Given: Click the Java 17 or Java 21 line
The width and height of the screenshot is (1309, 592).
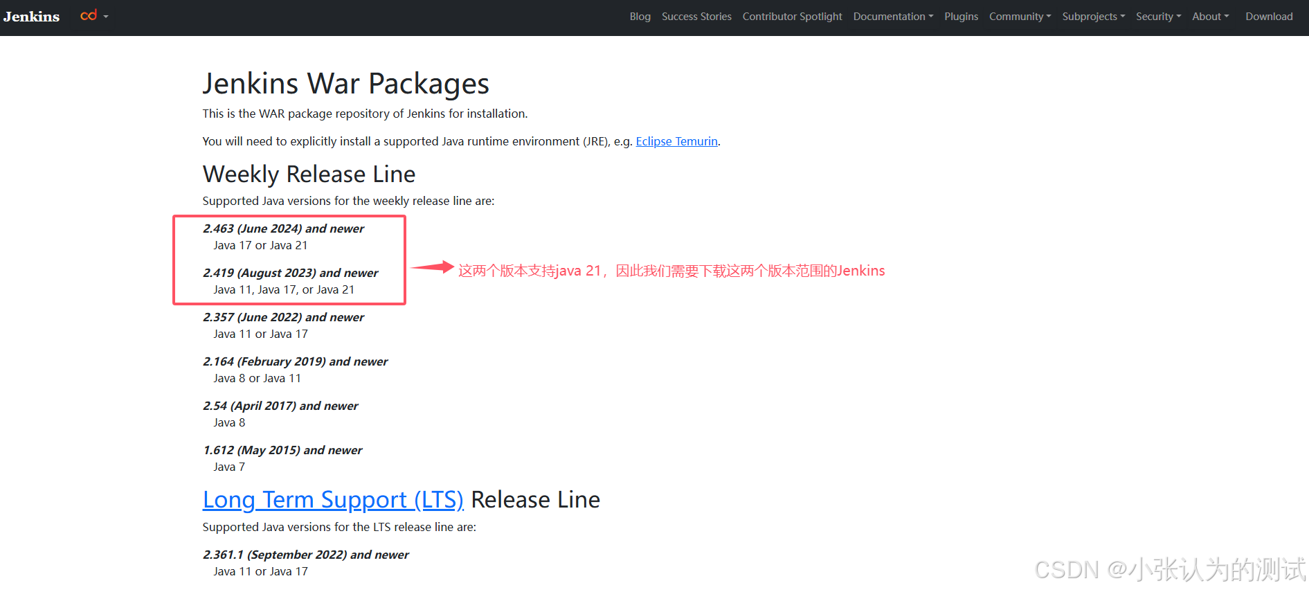Looking at the screenshot, I should coord(260,245).
